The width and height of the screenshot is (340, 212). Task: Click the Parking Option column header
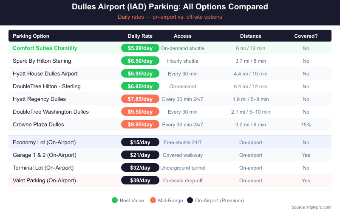(31, 36)
